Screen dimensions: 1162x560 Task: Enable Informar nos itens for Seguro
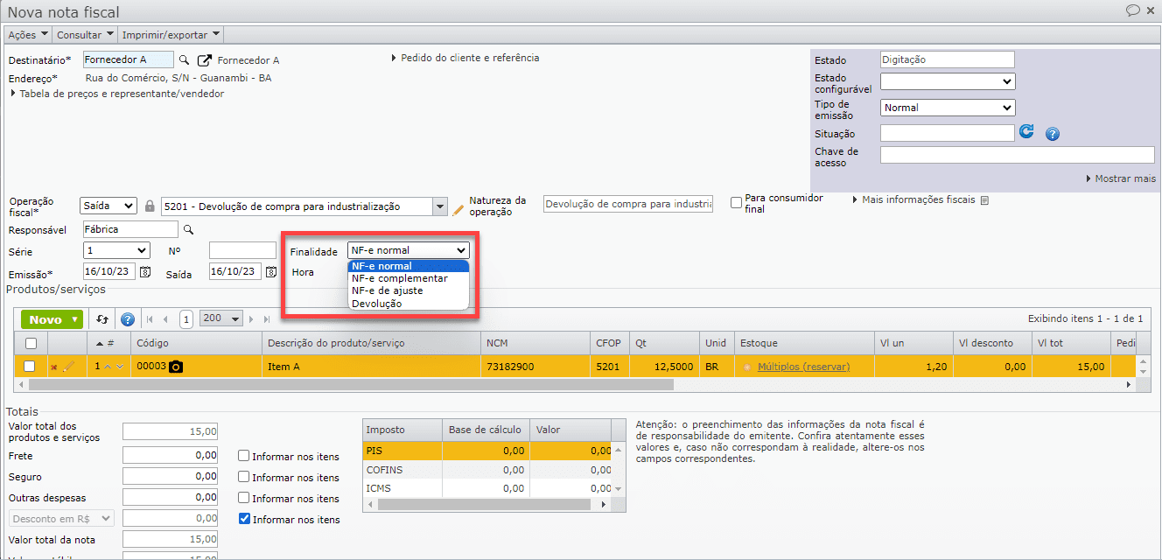tap(244, 477)
